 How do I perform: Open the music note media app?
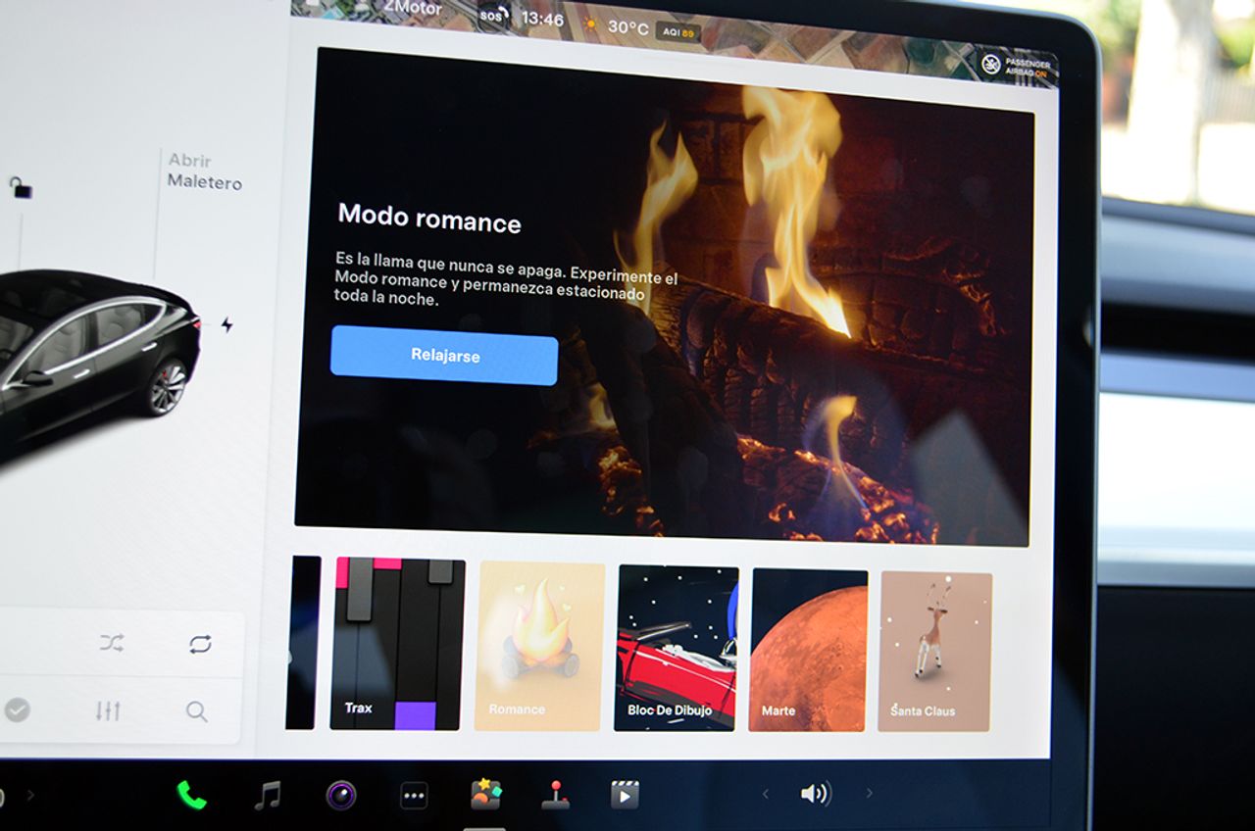(x=267, y=795)
